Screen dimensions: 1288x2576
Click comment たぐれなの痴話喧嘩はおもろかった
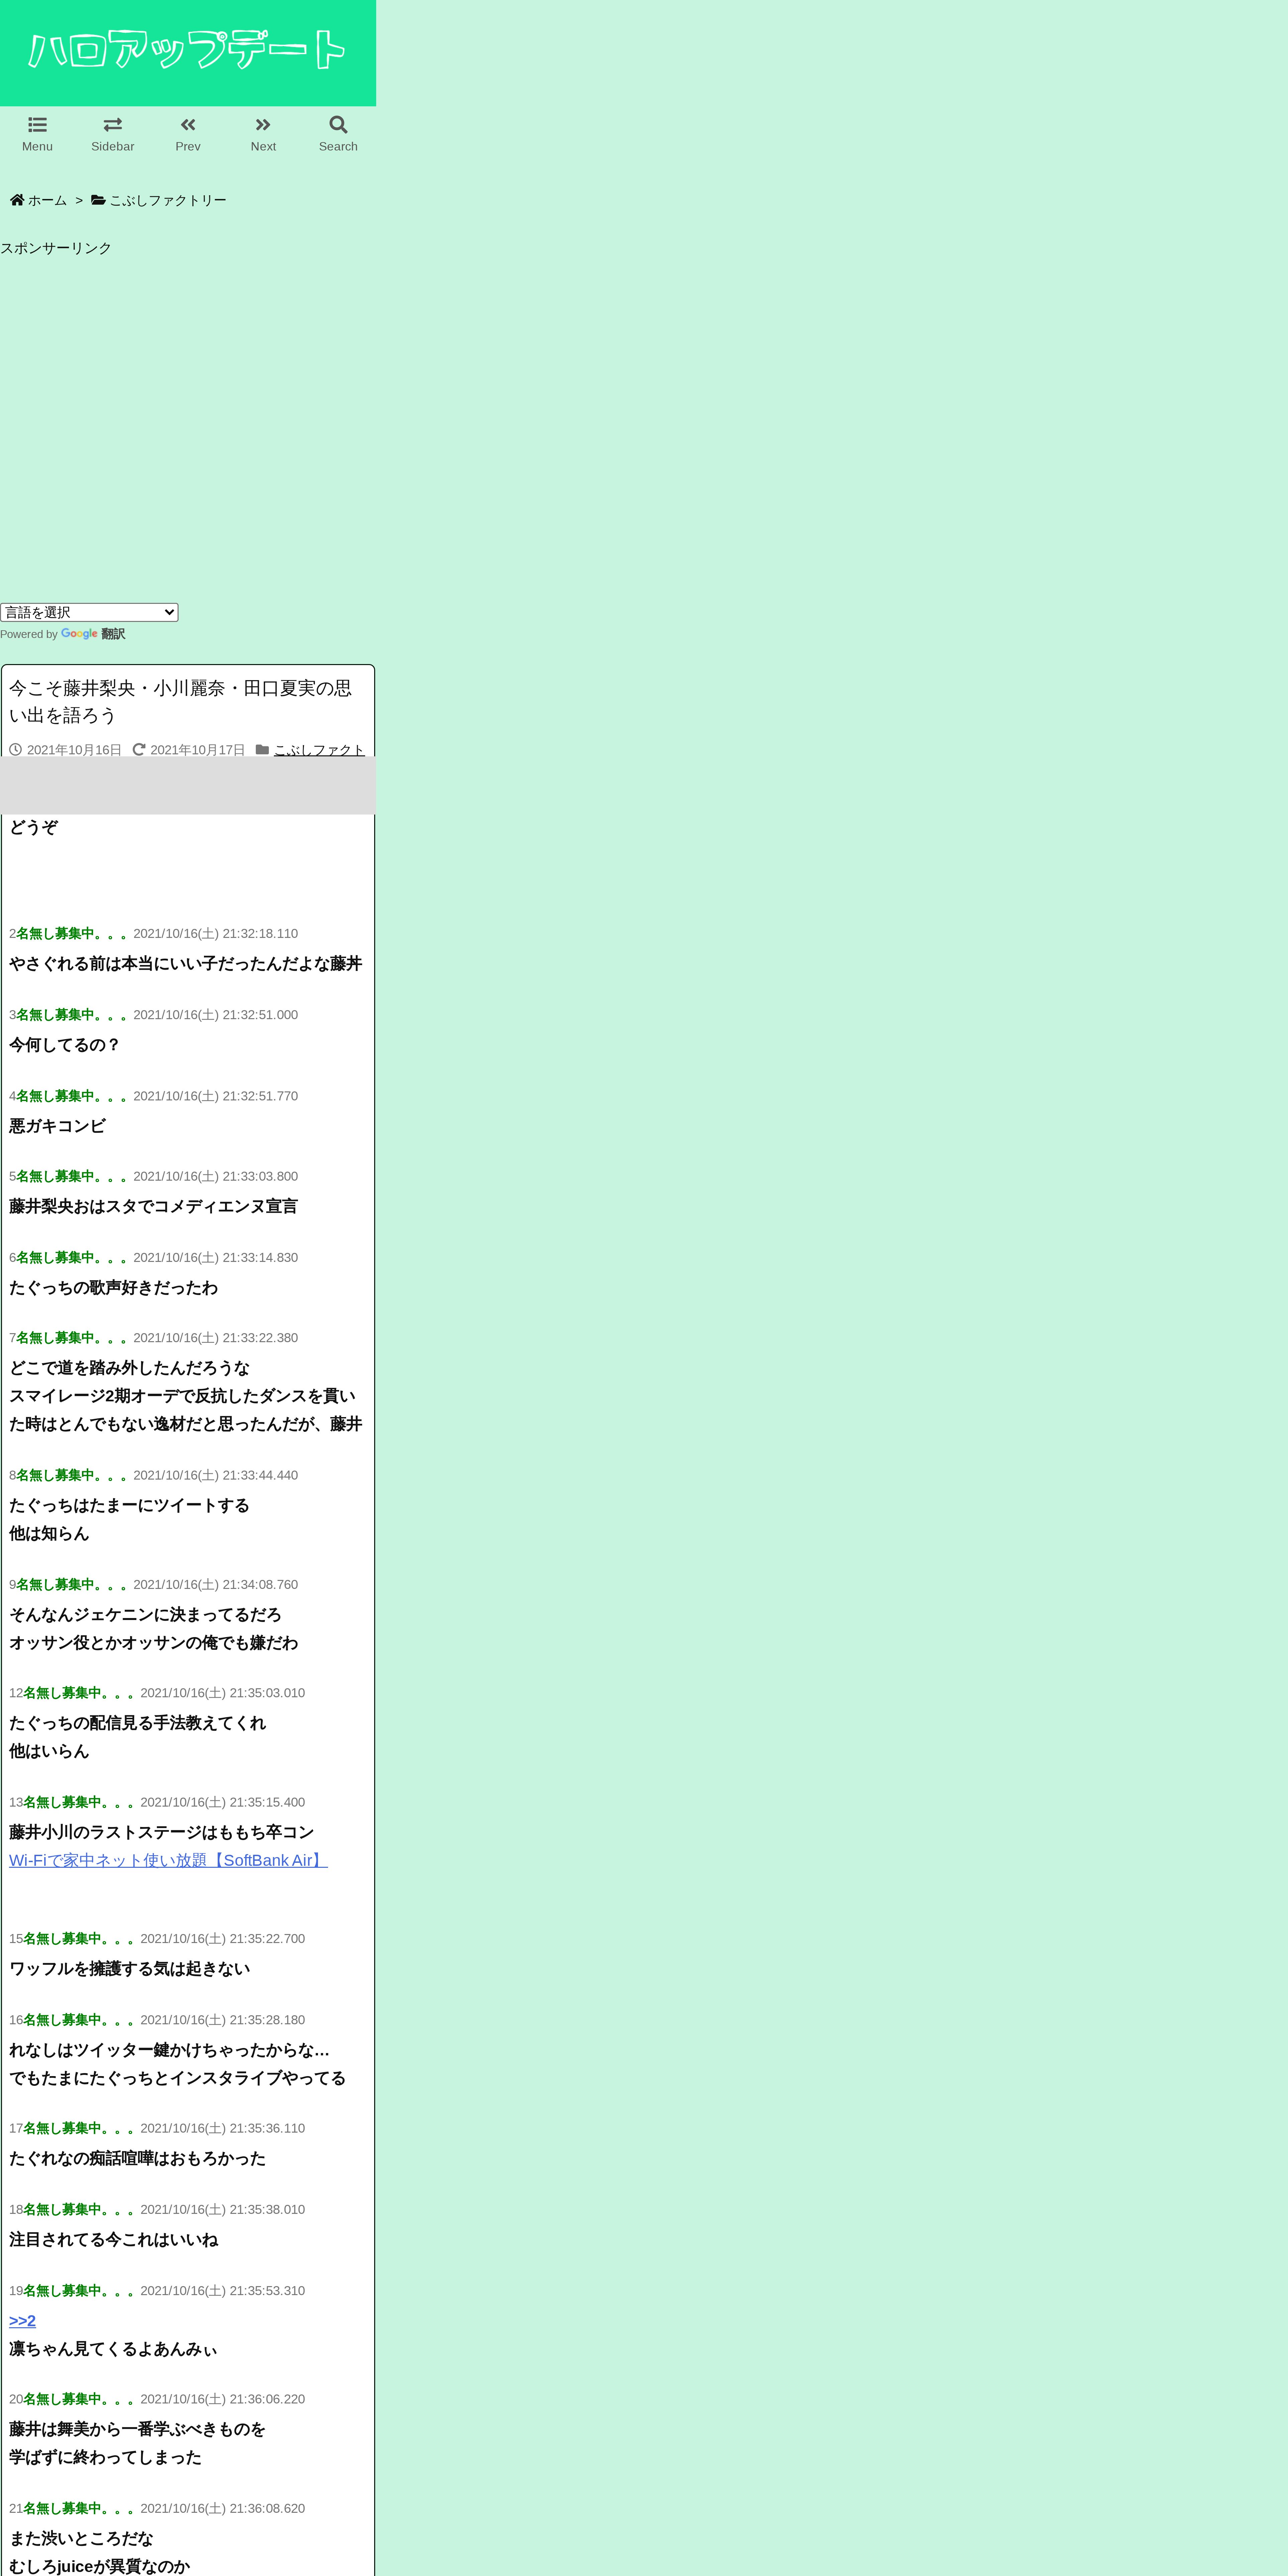click(137, 2158)
